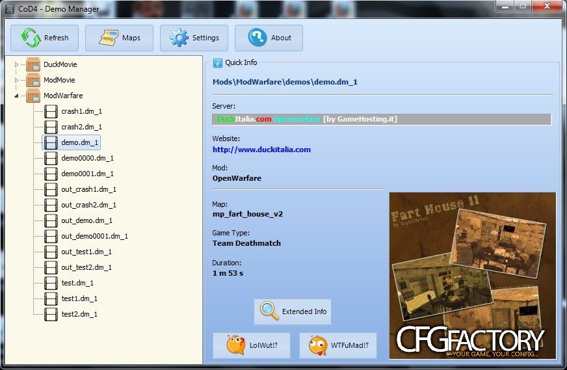Viewport: 567px width, 370px height.
Task: Click the film icon for out_crash2.dm_1
Action: pyautogui.click(x=51, y=205)
